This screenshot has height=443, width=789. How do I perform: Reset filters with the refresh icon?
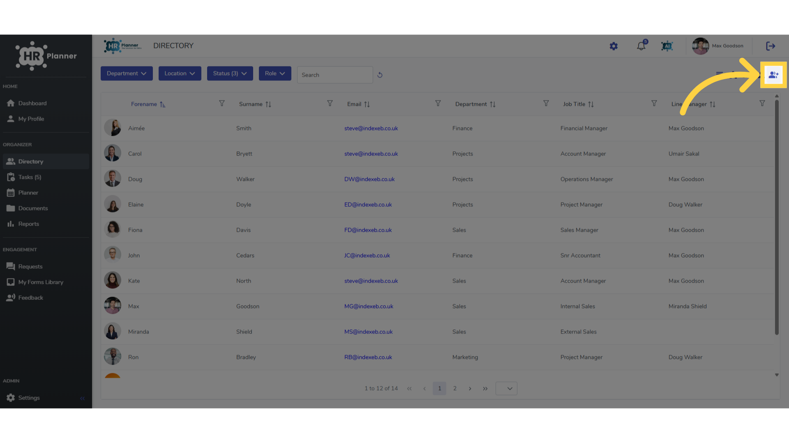coord(380,75)
